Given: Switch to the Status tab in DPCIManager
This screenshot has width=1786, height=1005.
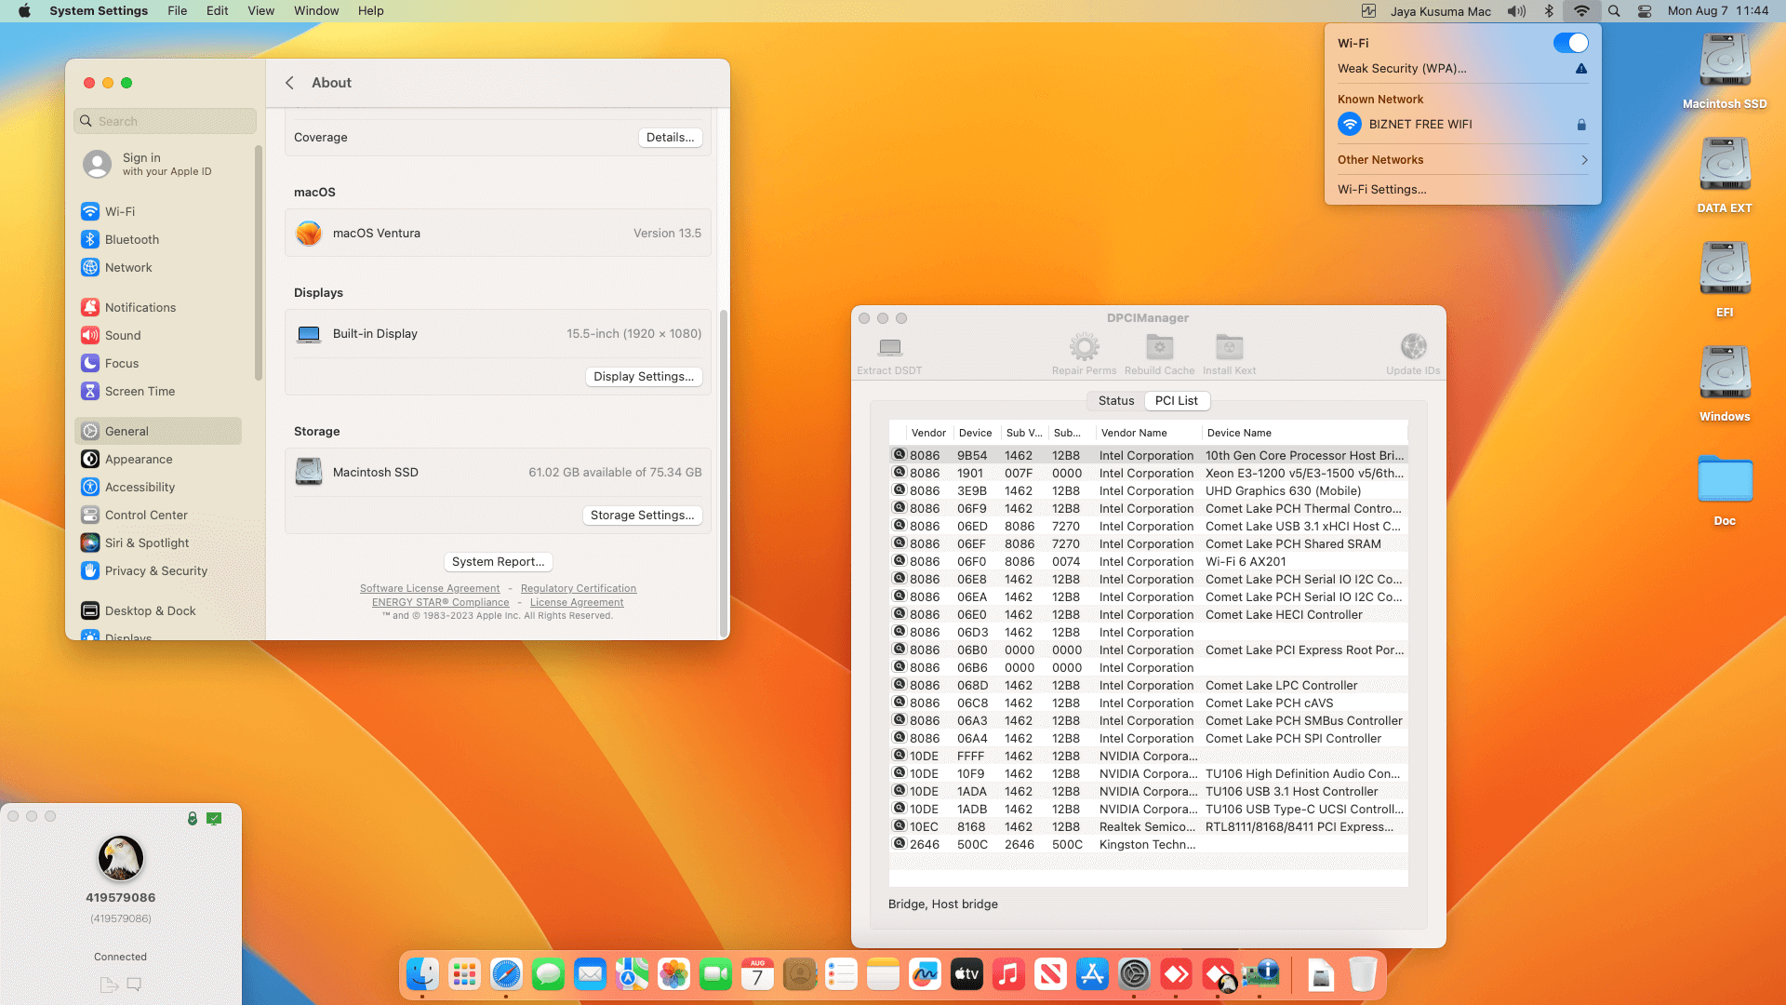Looking at the screenshot, I should 1115,400.
